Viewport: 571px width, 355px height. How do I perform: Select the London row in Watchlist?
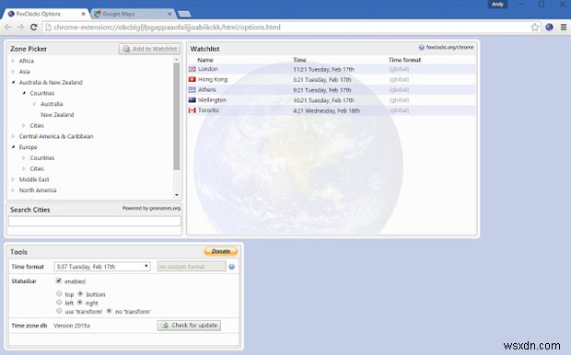(x=332, y=69)
